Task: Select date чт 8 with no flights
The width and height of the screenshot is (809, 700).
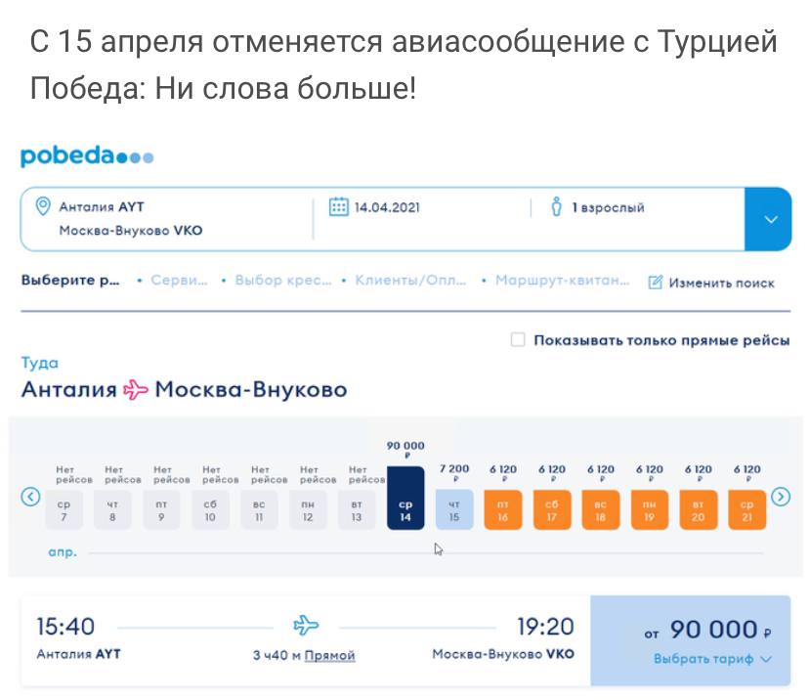Action: pyautogui.click(x=112, y=509)
